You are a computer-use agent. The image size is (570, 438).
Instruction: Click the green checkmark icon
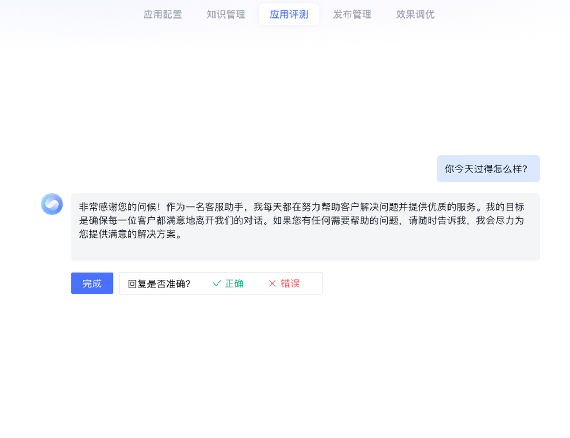click(217, 283)
